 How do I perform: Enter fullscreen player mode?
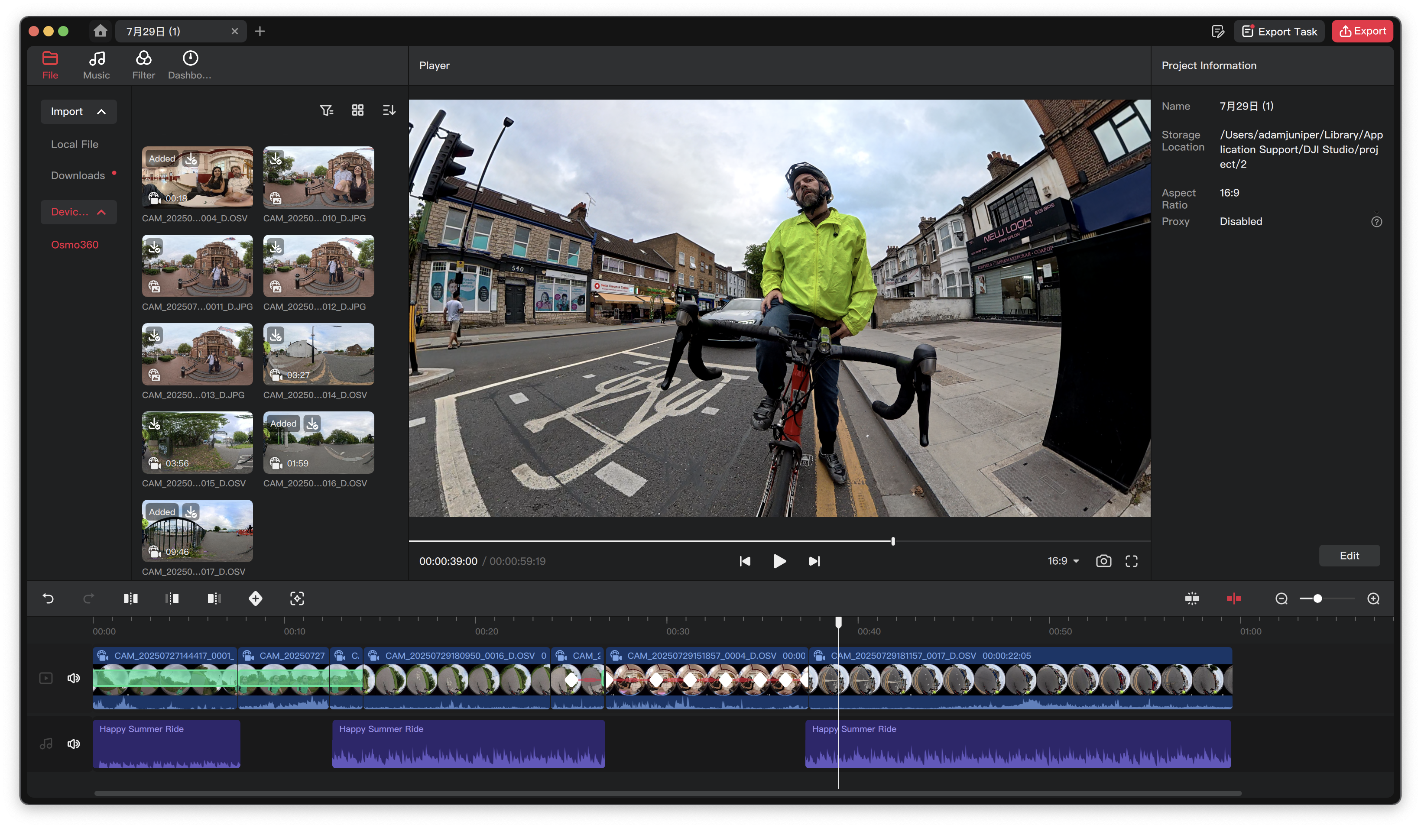coord(1131,561)
